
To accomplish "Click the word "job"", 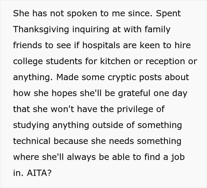I will coord(178,157).
